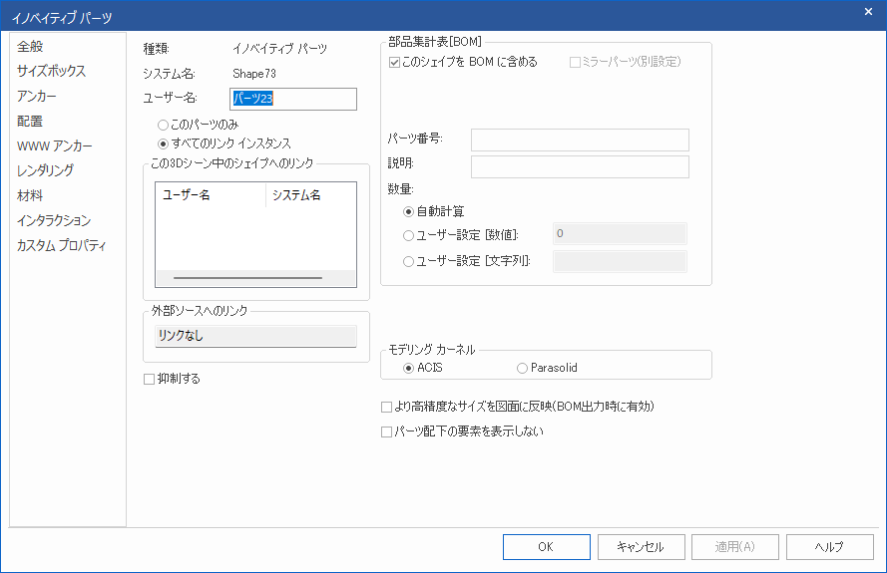Enable the 抑制する checkbox
The image size is (887, 573).
(x=172, y=379)
